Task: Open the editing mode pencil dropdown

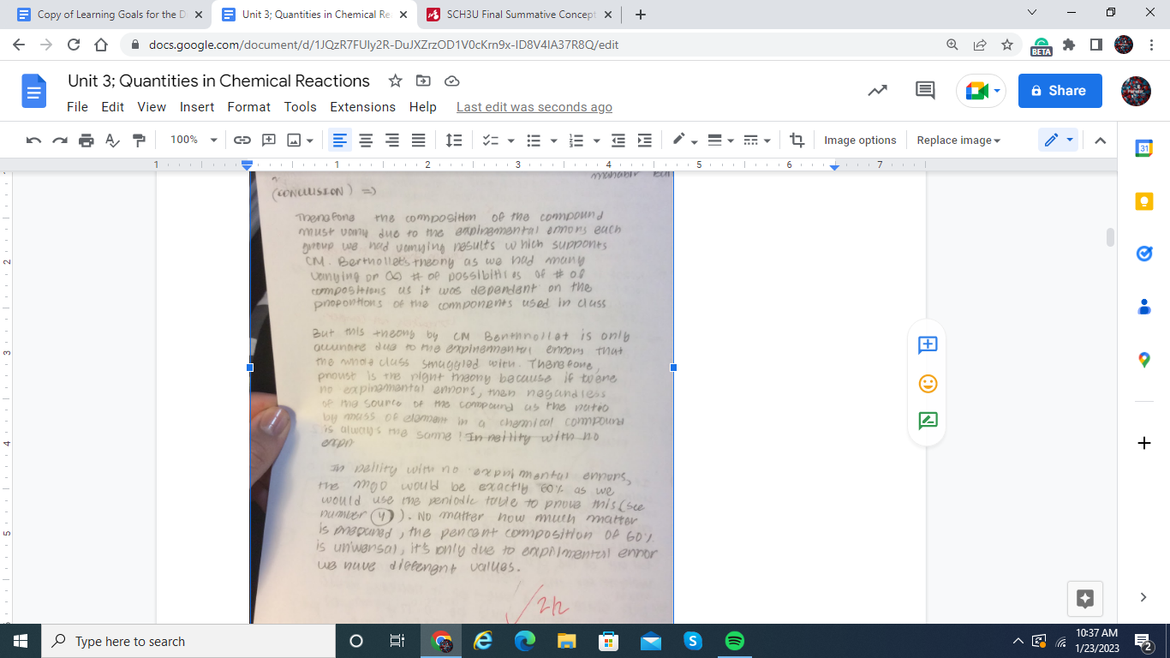Action: 1058,141
